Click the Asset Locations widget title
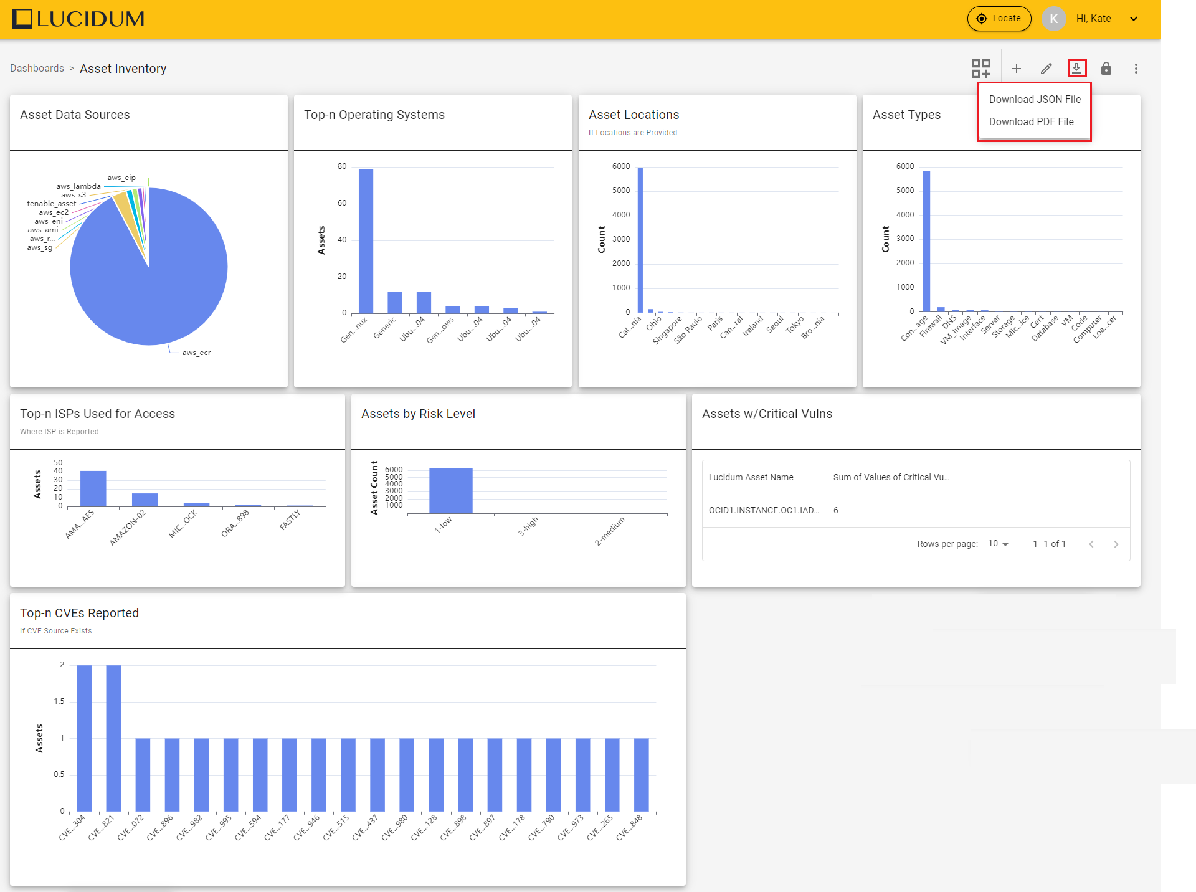 (x=634, y=115)
